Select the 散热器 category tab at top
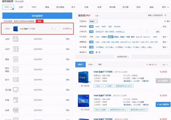 click(112, 7)
